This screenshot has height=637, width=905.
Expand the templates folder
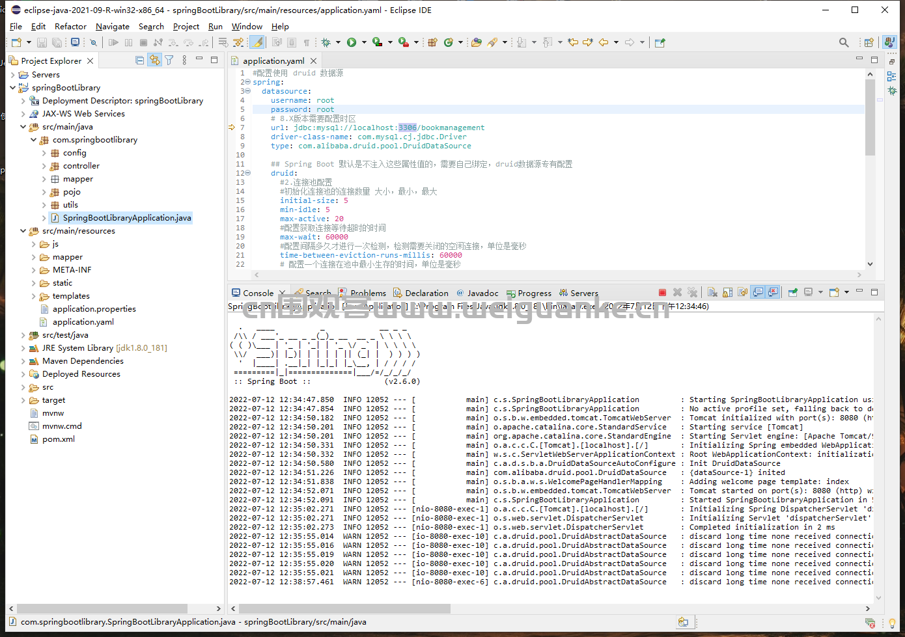pyautogui.click(x=34, y=296)
